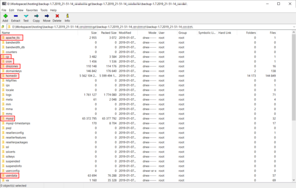296x188 pixels.
Task: Select the cron folder icon
Action: pyautogui.click(x=3, y=61)
